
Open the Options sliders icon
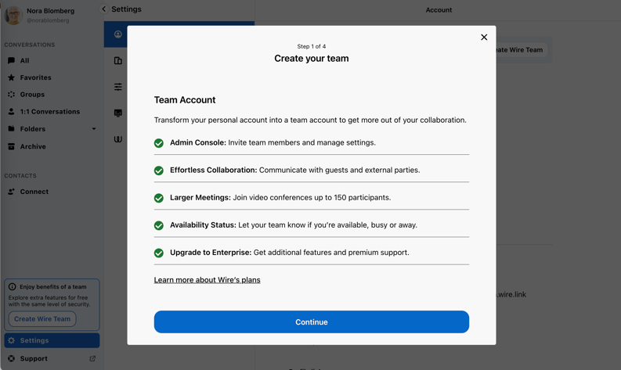tap(118, 87)
